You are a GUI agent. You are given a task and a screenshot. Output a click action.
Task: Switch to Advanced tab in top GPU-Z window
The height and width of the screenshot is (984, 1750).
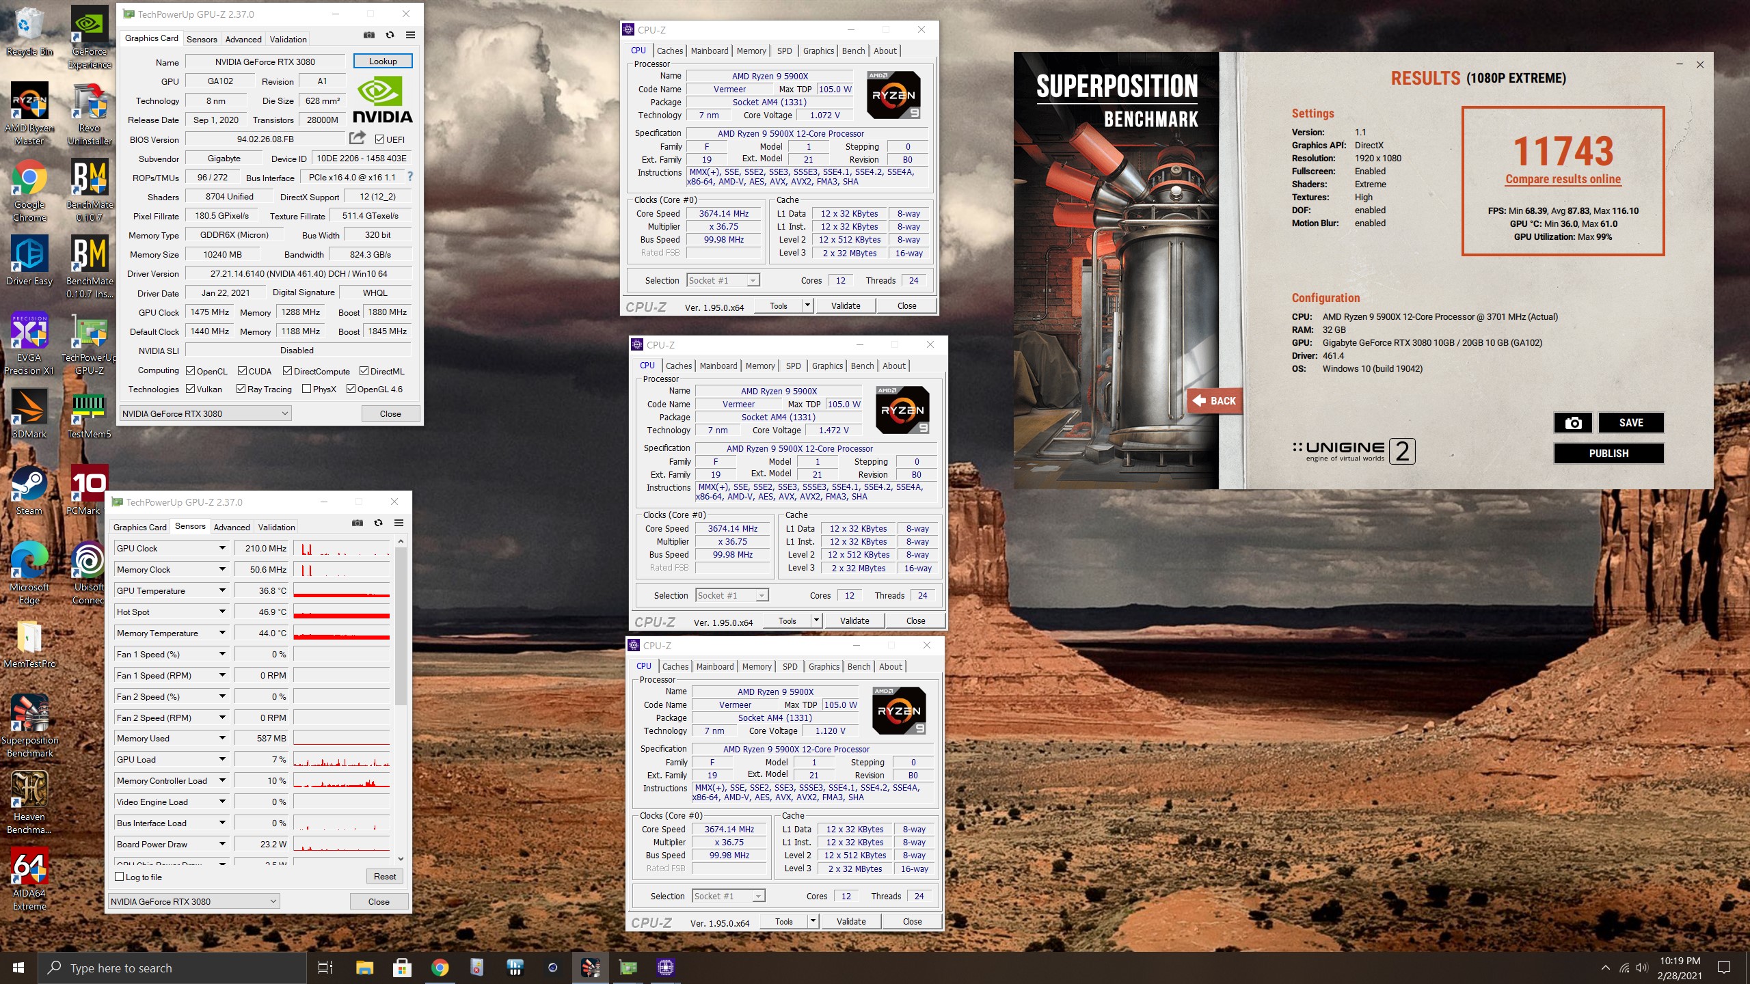tap(243, 39)
